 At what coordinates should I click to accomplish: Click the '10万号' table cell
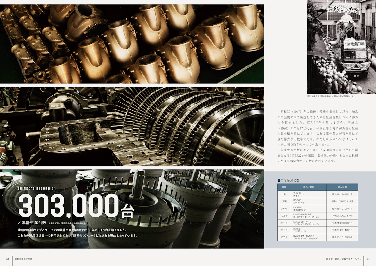pos(284,216)
